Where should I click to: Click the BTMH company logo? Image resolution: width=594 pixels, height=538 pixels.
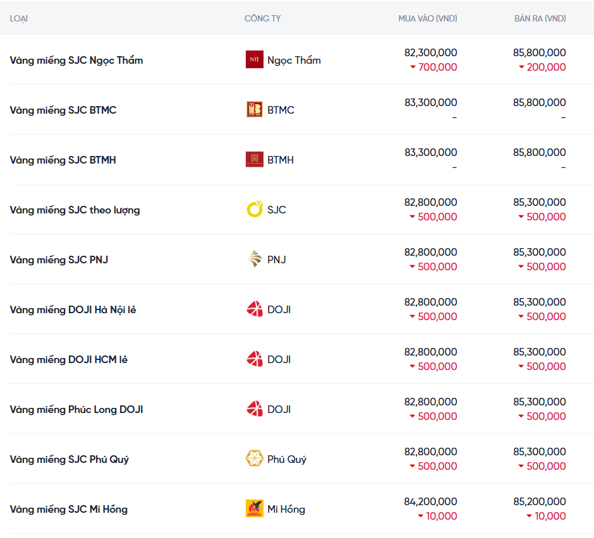tap(254, 159)
